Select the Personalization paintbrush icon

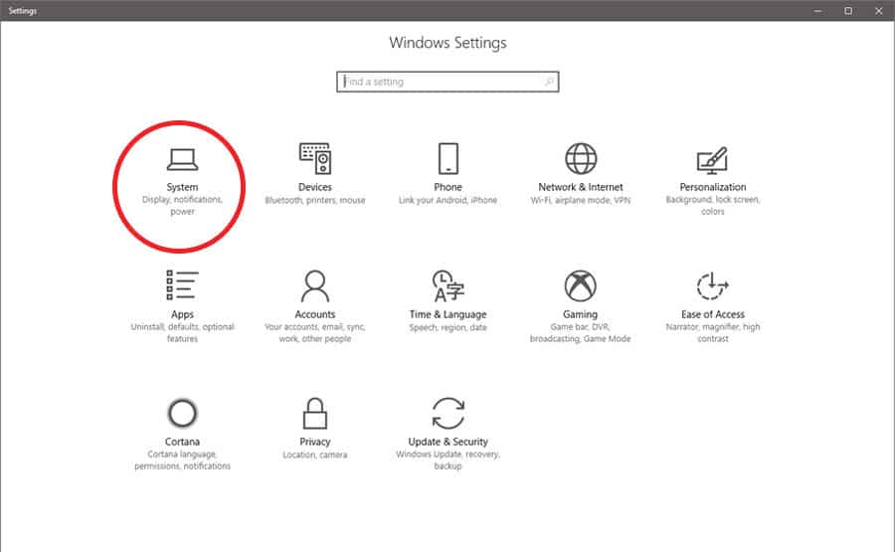coord(712,159)
